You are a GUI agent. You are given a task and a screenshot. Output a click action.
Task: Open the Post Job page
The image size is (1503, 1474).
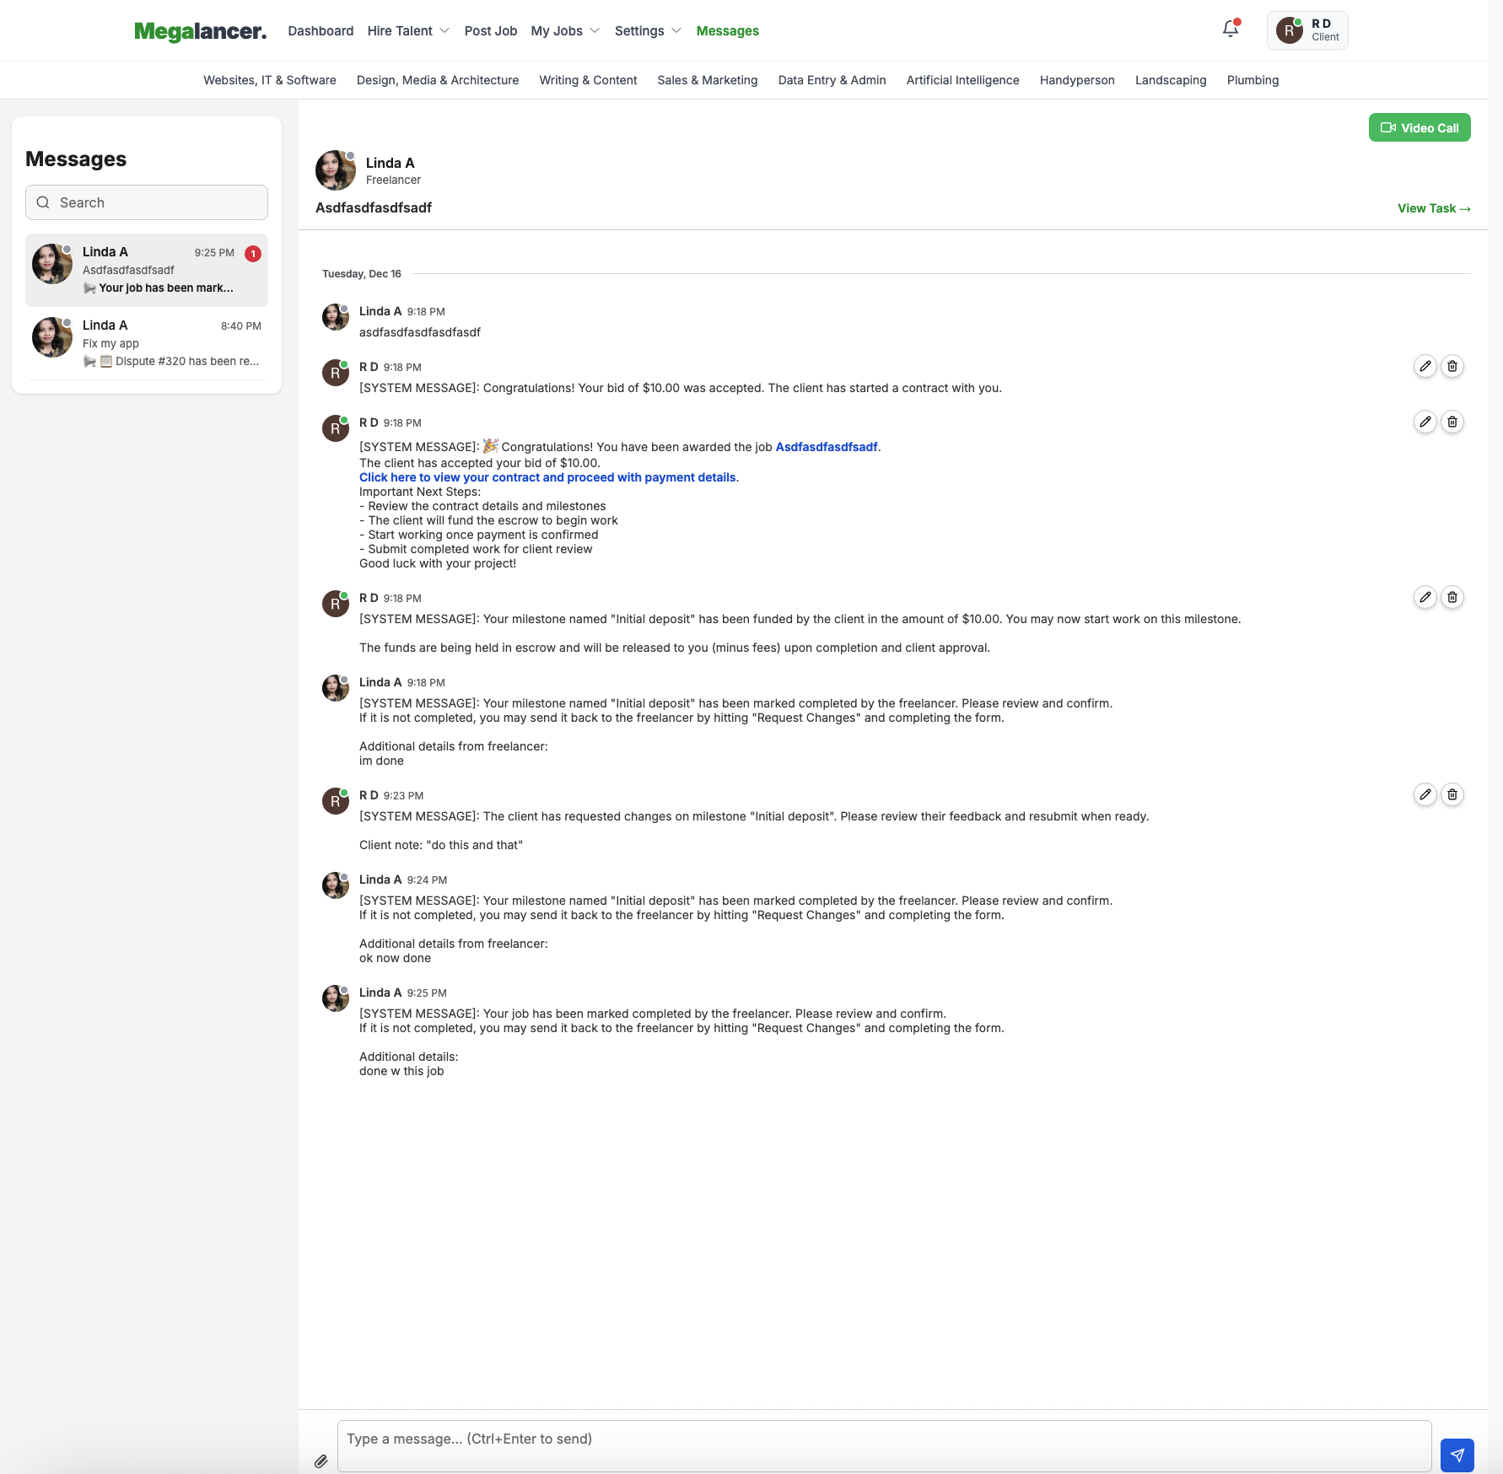(x=490, y=31)
